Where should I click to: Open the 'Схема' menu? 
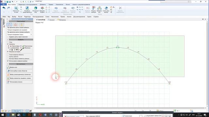47,17
